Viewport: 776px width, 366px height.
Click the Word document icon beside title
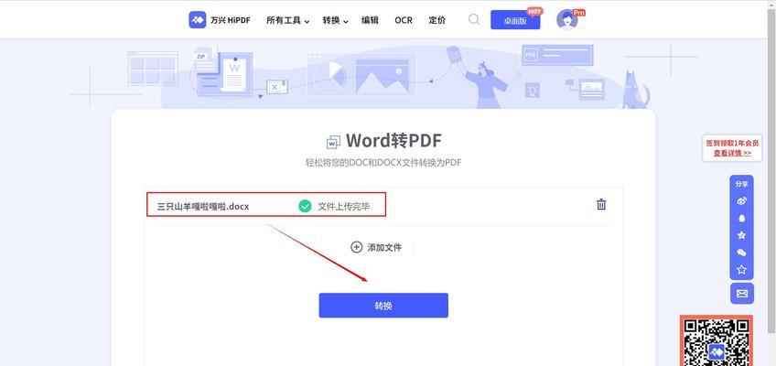click(333, 142)
